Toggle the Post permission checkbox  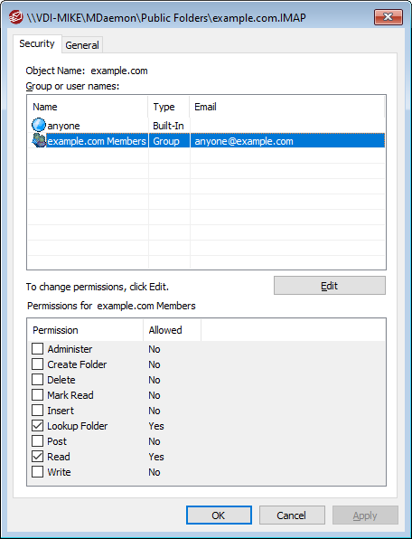pos(37,441)
